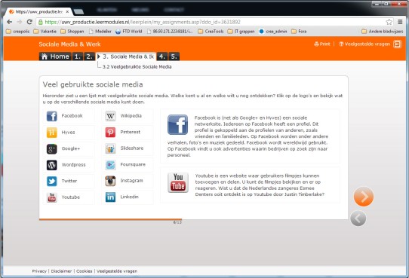Open the Hyves logo icon

tap(51, 133)
